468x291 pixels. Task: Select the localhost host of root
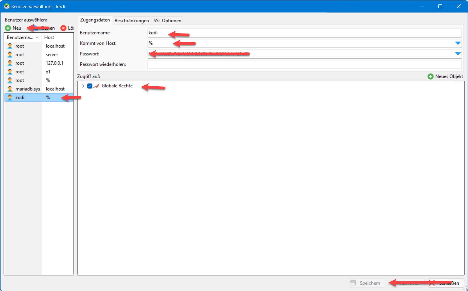55,46
